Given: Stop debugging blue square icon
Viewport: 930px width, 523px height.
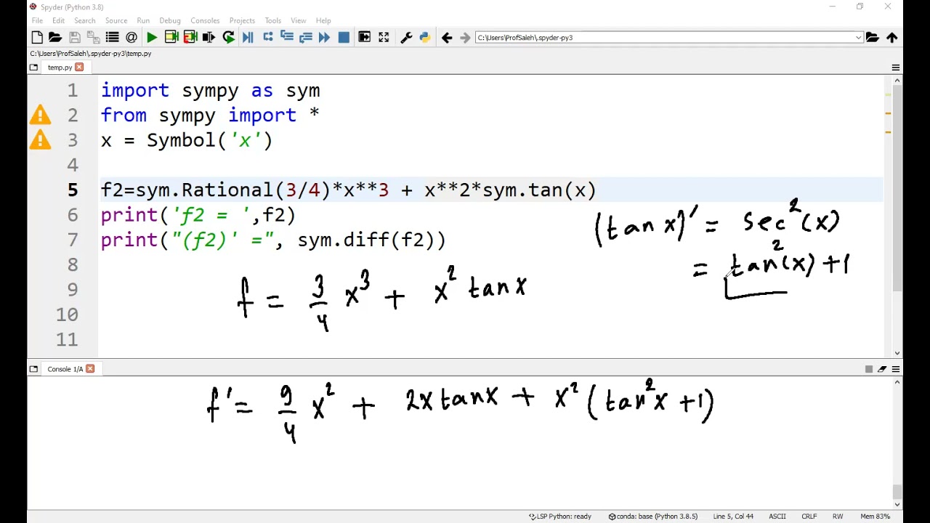Looking at the screenshot, I should 344,38.
